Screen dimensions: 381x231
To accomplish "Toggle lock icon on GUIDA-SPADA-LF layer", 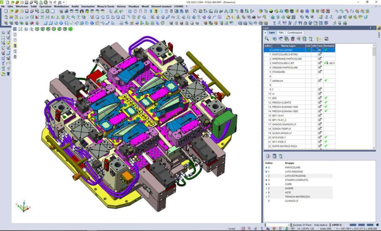I will [x=320, y=133].
